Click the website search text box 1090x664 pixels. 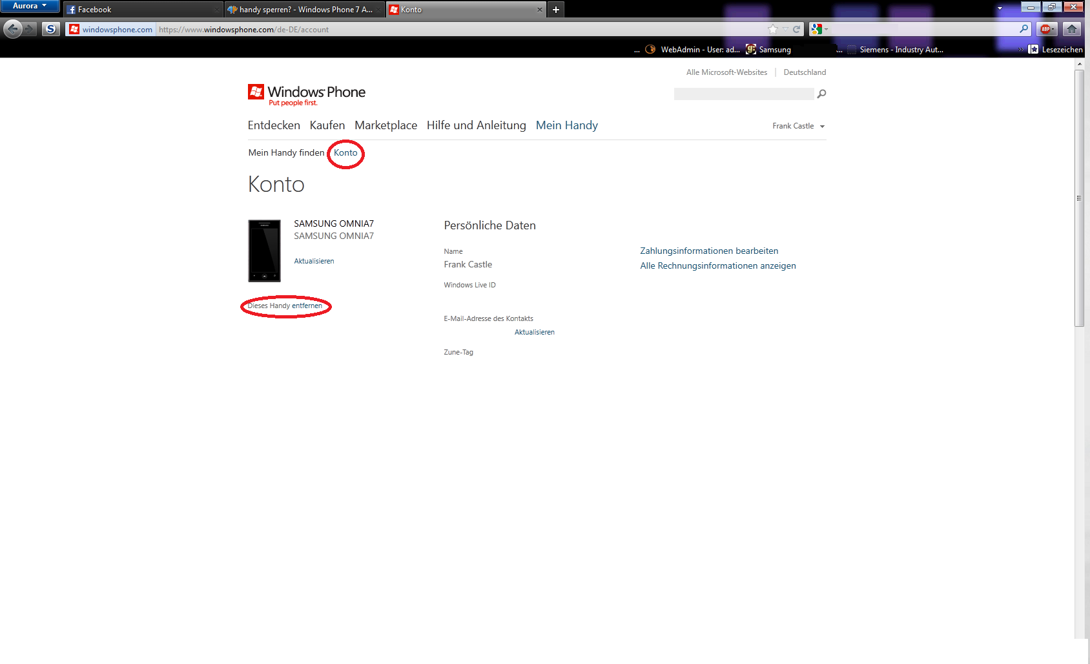click(x=744, y=94)
